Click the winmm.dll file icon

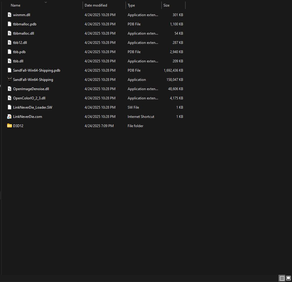[9, 15]
